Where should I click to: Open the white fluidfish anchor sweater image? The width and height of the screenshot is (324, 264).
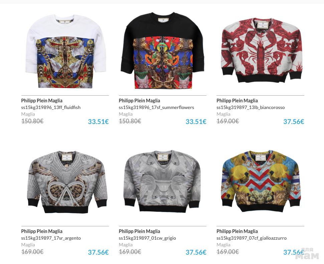[x=65, y=51]
